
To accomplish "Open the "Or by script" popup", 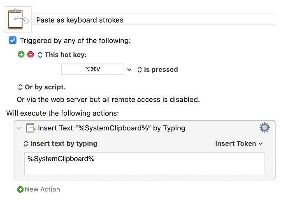I will coord(41,87).
